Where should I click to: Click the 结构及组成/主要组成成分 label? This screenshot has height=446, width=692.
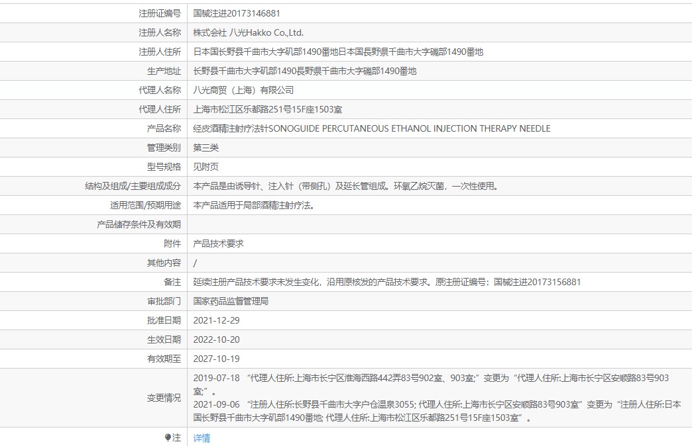pyautogui.click(x=133, y=186)
